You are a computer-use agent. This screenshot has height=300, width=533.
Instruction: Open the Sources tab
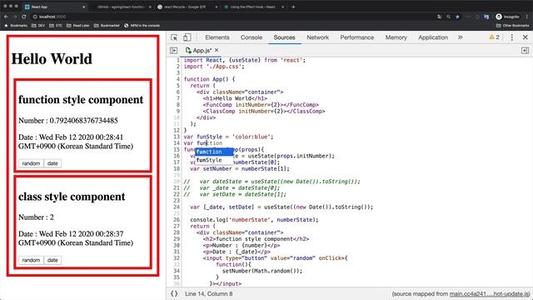point(284,37)
